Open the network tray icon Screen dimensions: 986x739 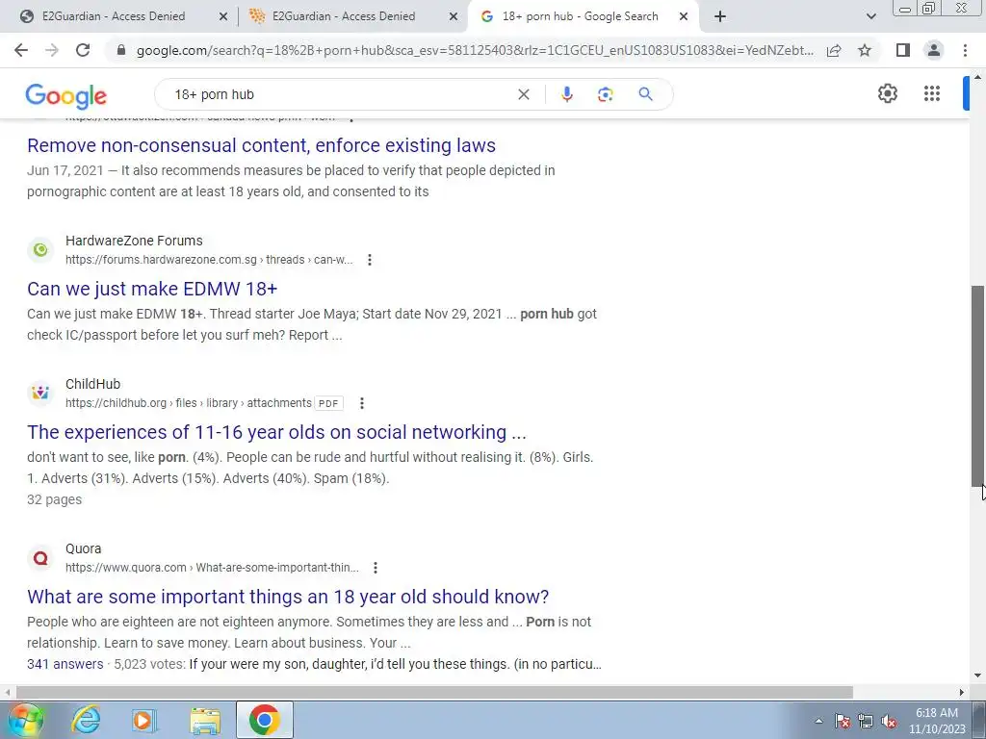click(x=866, y=721)
